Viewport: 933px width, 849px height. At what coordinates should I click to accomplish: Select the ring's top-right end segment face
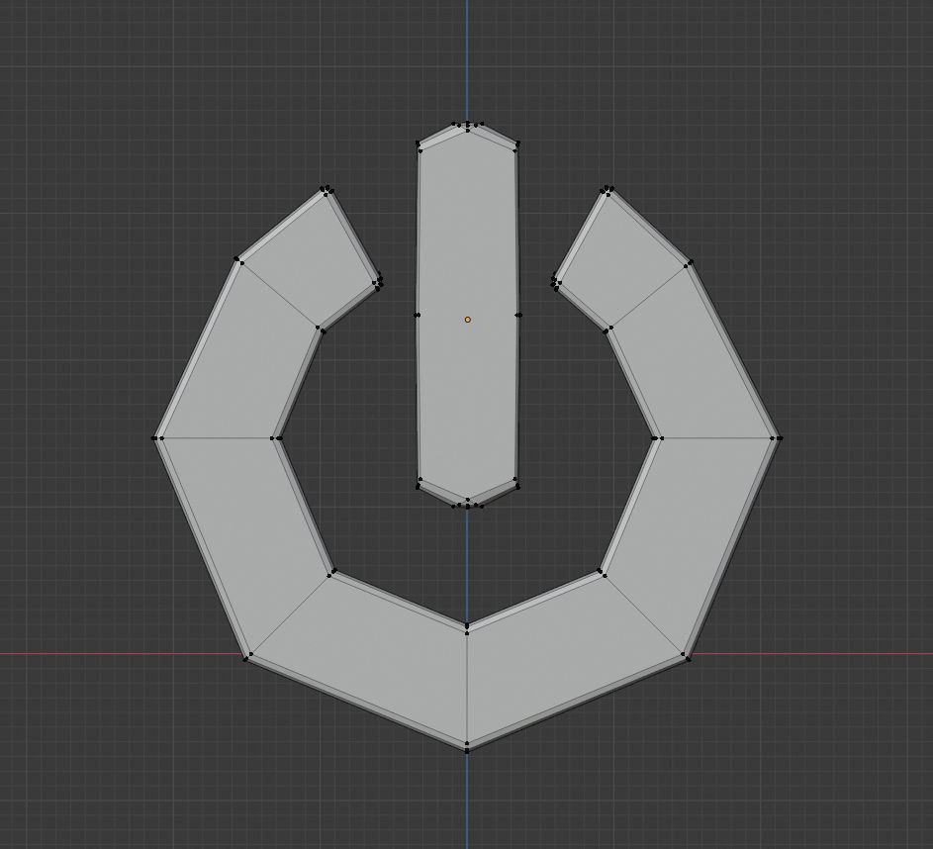621,259
